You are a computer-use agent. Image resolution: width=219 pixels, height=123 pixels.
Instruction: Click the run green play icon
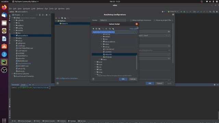point(181,12)
